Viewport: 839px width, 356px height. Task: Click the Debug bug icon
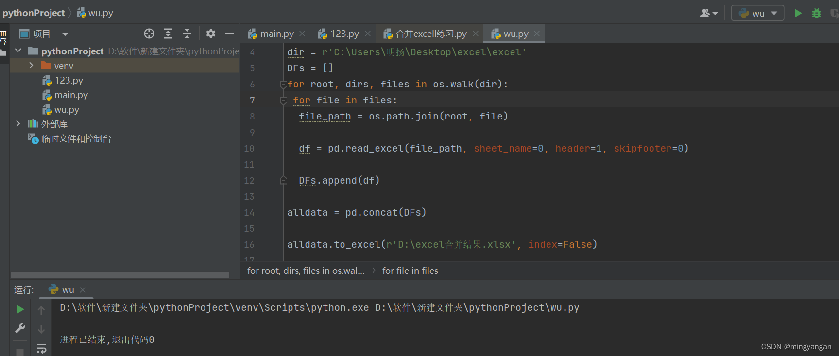[817, 13]
